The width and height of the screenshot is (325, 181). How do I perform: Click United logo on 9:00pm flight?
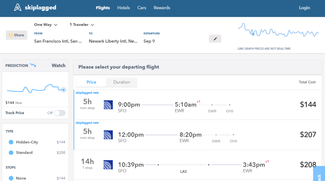pos(108,105)
